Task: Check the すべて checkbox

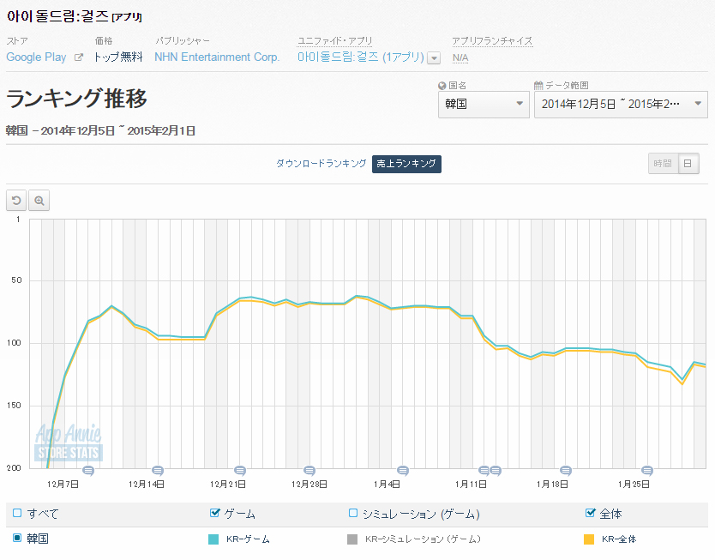Action: [17, 513]
